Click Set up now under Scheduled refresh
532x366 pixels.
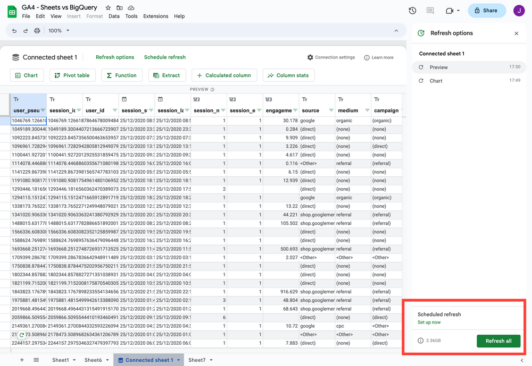point(429,322)
